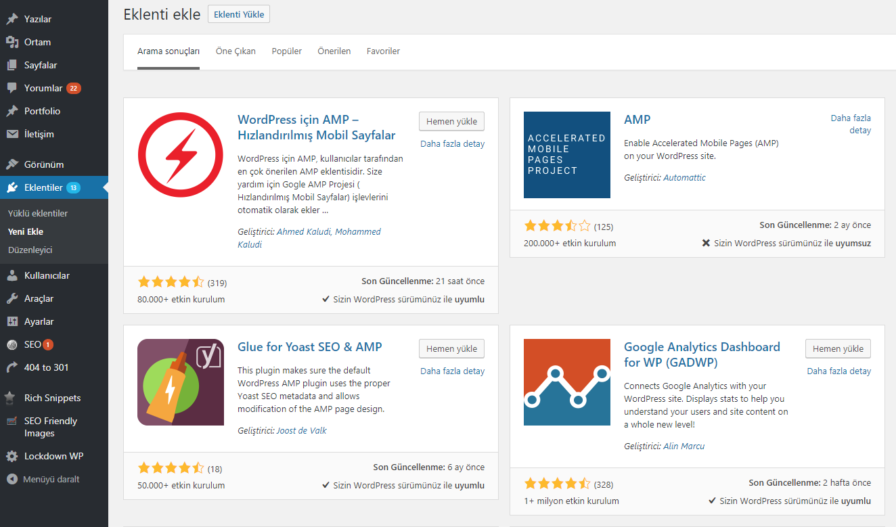Open the Önerilen tab
The height and width of the screenshot is (527, 896).
pos(334,51)
